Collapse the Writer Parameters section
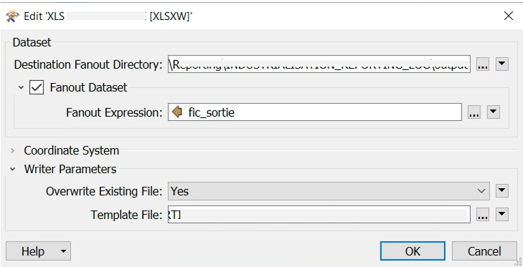523x267 pixels. 12,169
